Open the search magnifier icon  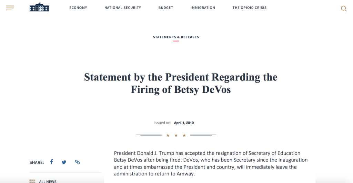(344, 9)
